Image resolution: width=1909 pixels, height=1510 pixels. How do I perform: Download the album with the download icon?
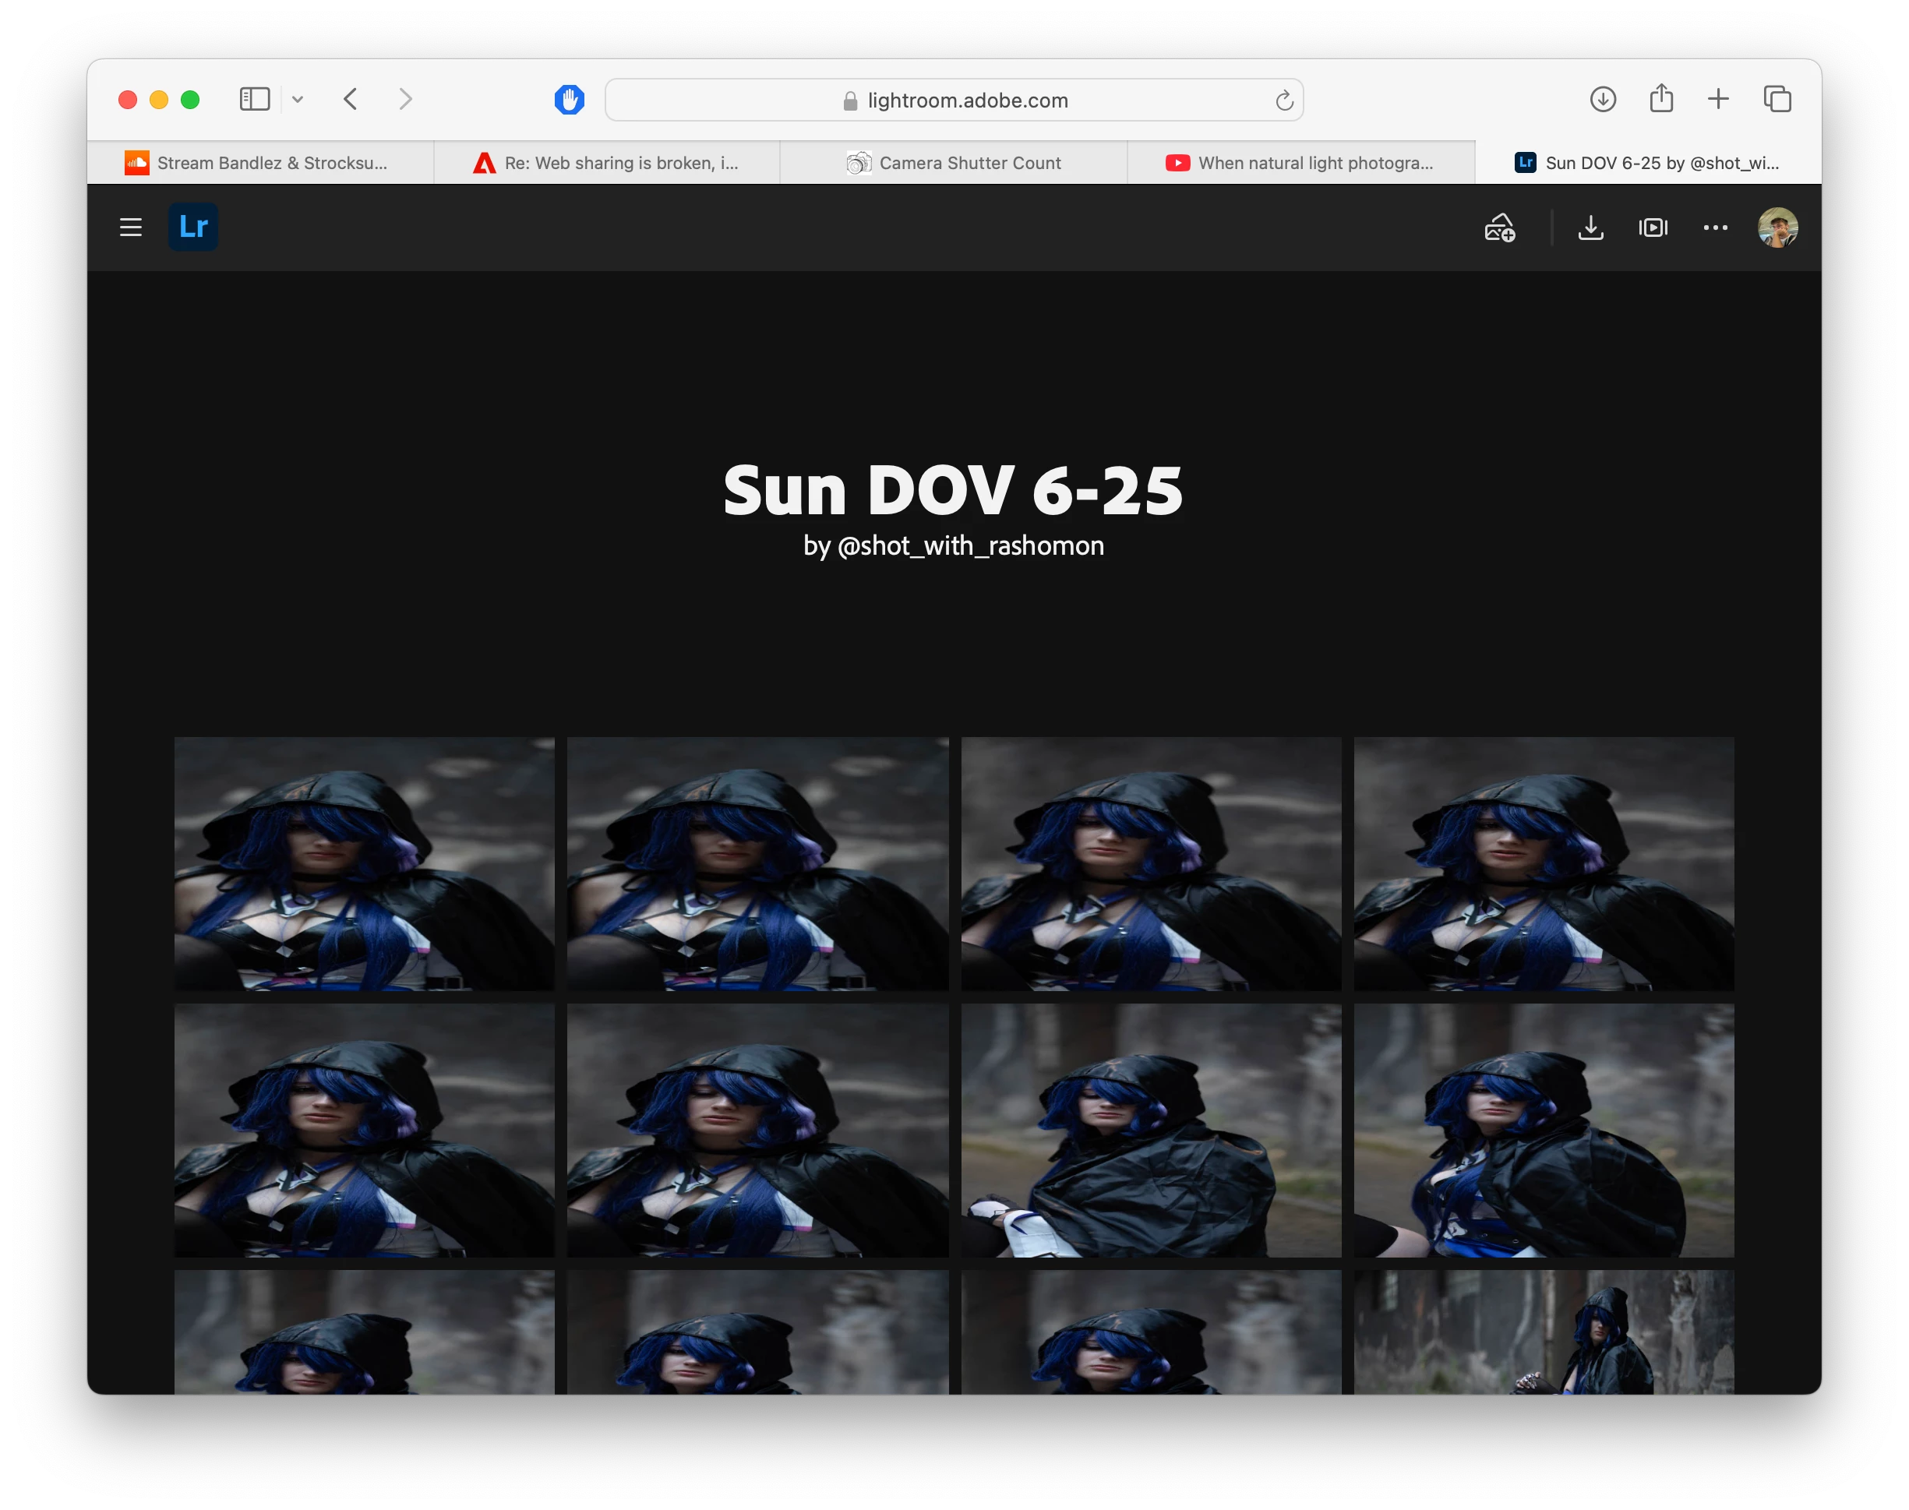tap(1590, 228)
